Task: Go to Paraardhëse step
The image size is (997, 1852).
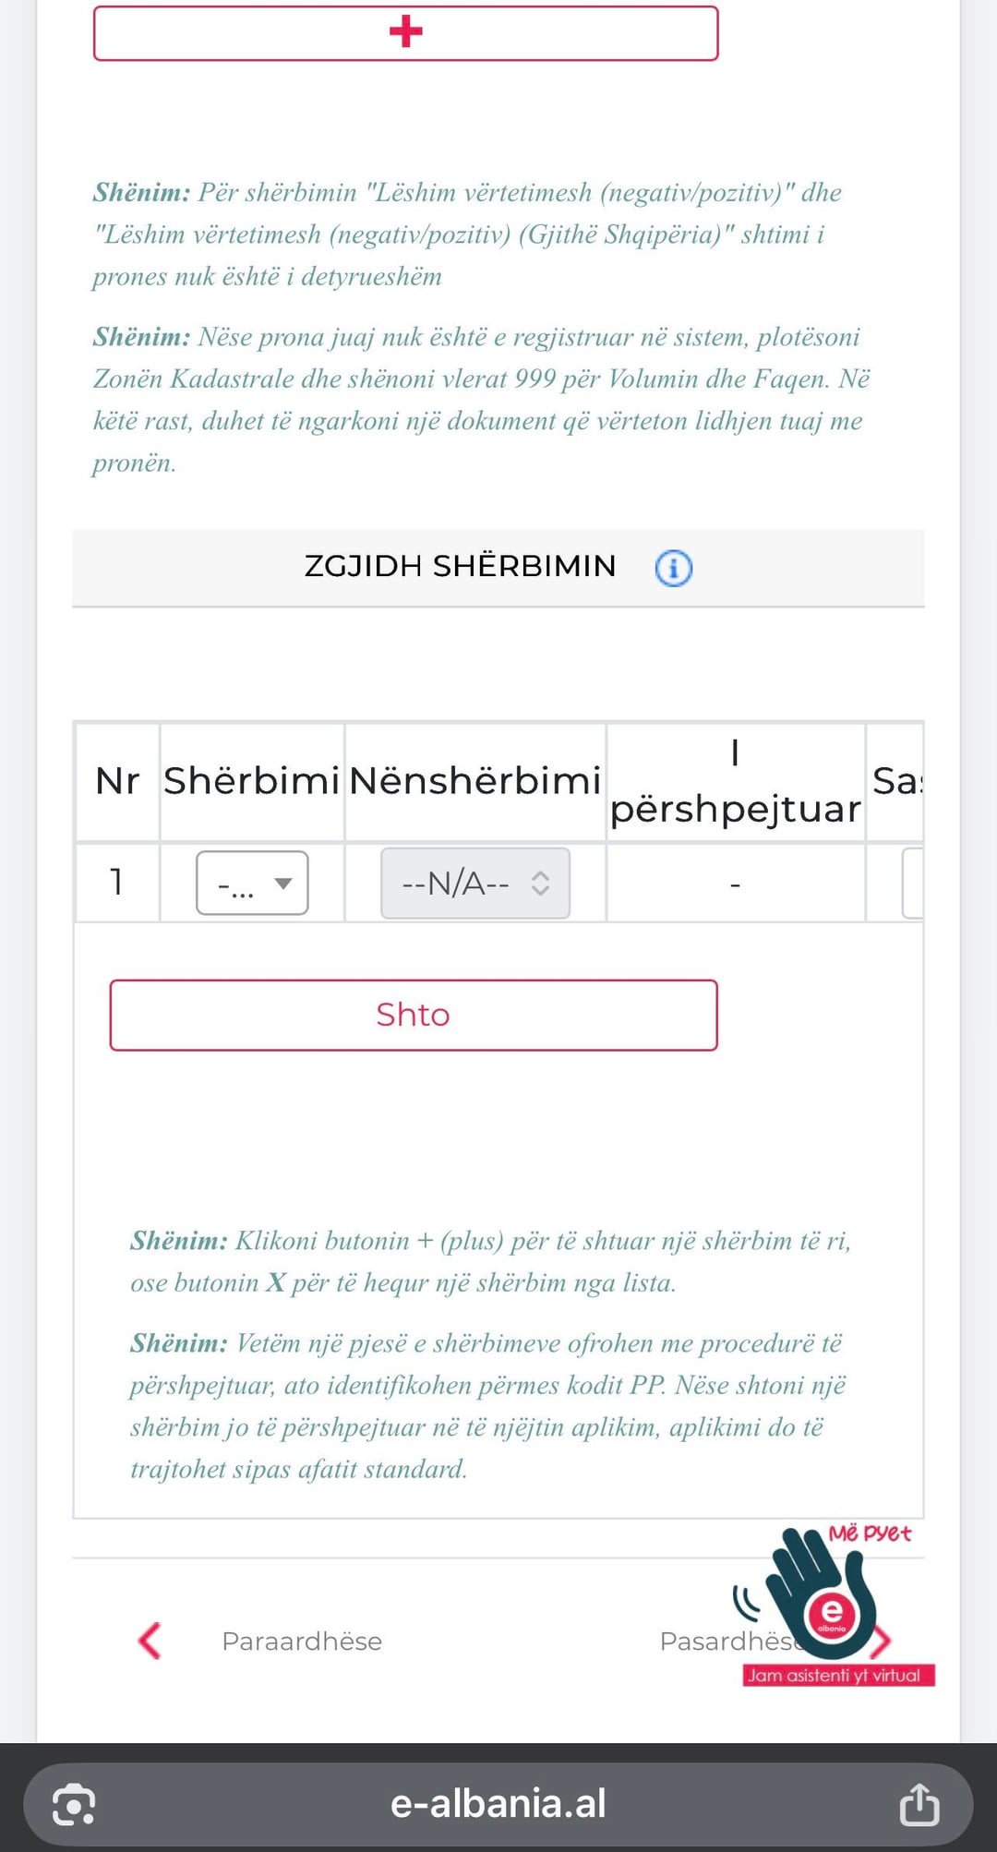Action: pyautogui.click(x=301, y=1642)
